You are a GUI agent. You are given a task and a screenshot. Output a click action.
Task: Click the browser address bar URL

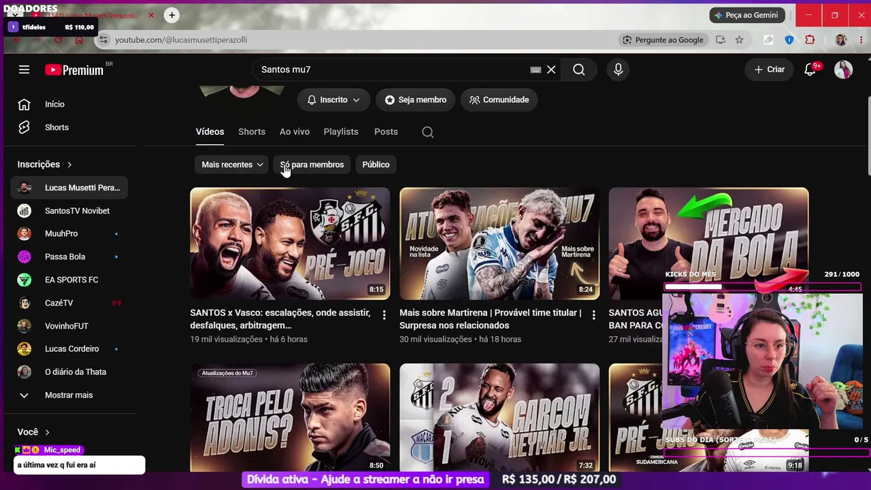[181, 40]
